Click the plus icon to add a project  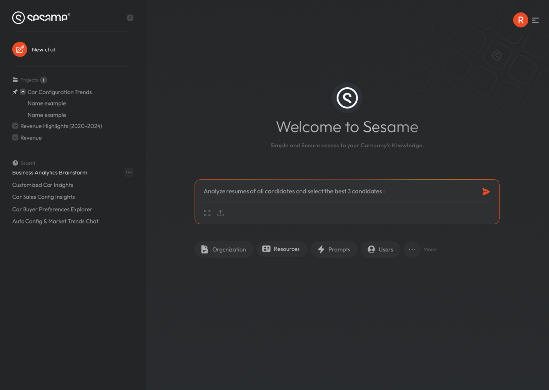43,80
